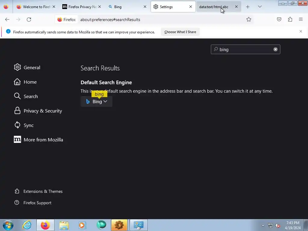Click the Search Results heading
This screenshot has width=308, height=231.
[x=100, y=68]
